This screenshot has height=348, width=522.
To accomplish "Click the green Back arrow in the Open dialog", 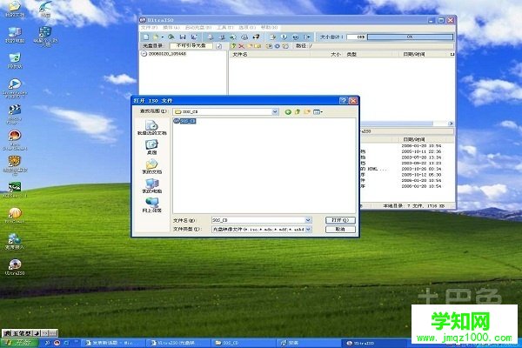I will (288, 112).
